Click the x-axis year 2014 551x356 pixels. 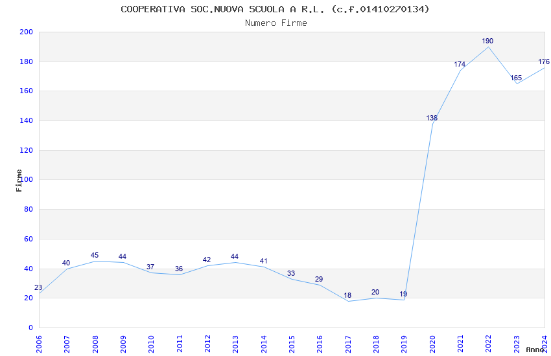[264, 344]
